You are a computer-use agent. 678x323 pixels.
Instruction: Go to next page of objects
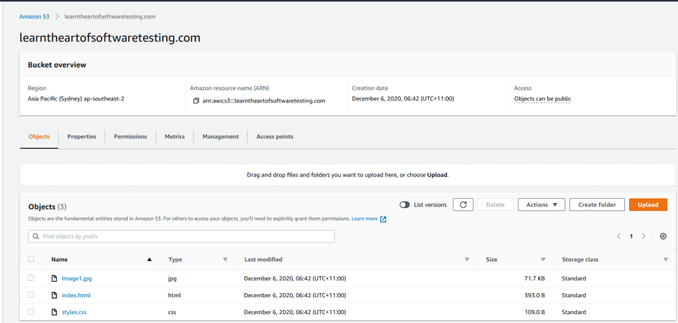pyautogui.click(x=644, y=236)
